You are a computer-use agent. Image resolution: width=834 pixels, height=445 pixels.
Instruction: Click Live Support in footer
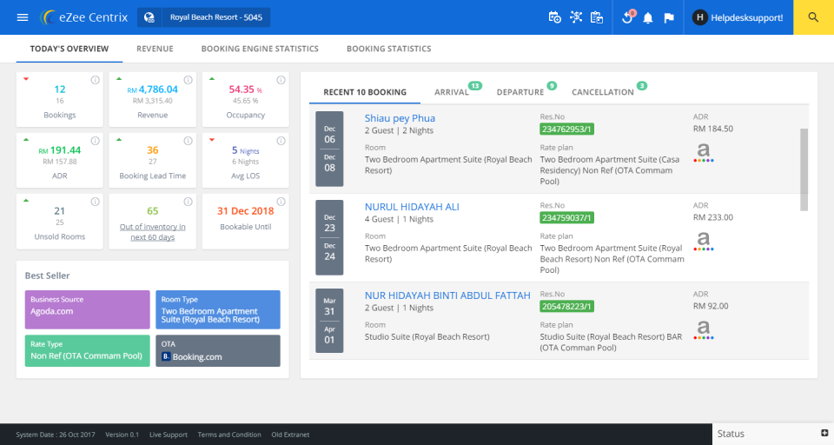pos(168,435)
